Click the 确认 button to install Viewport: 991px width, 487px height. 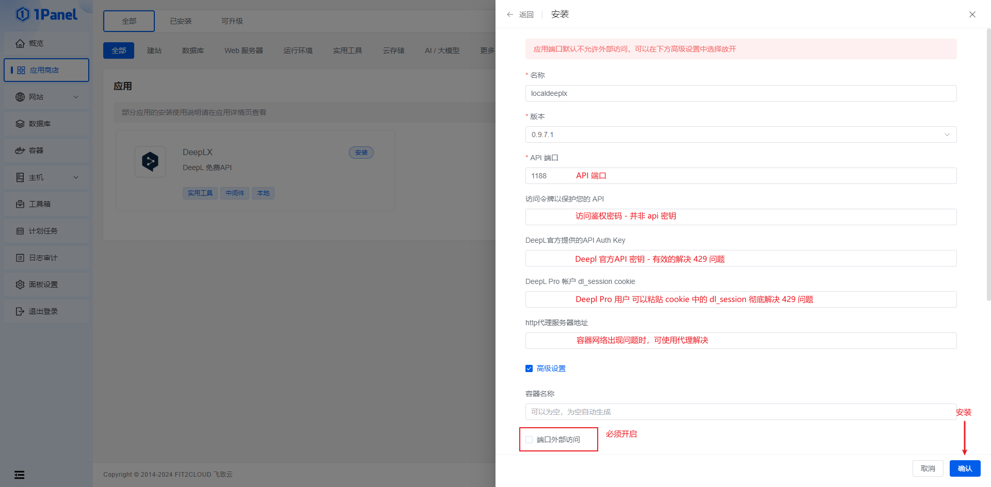click(965, 468)
